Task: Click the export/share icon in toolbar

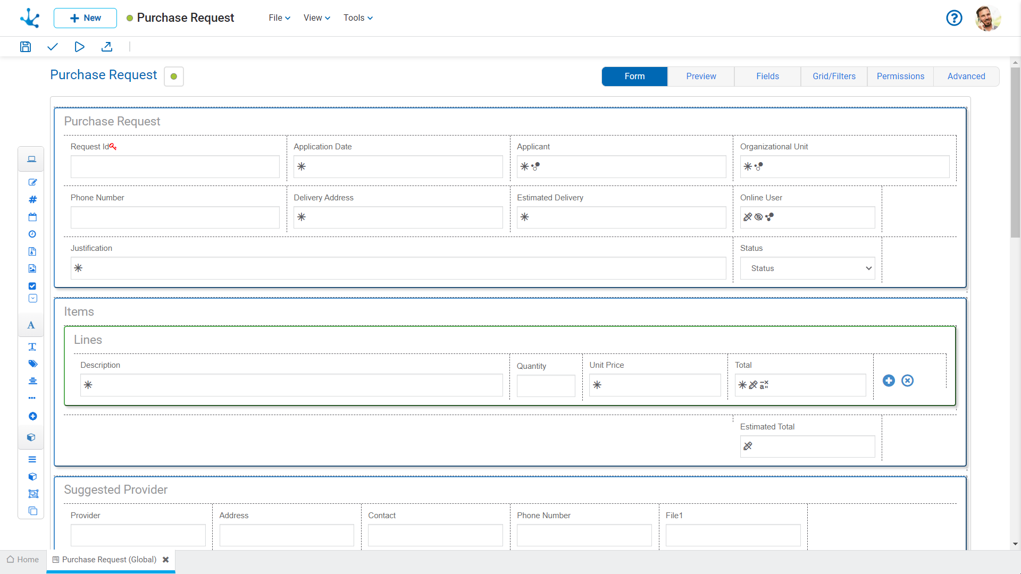Action: [106, 47]
